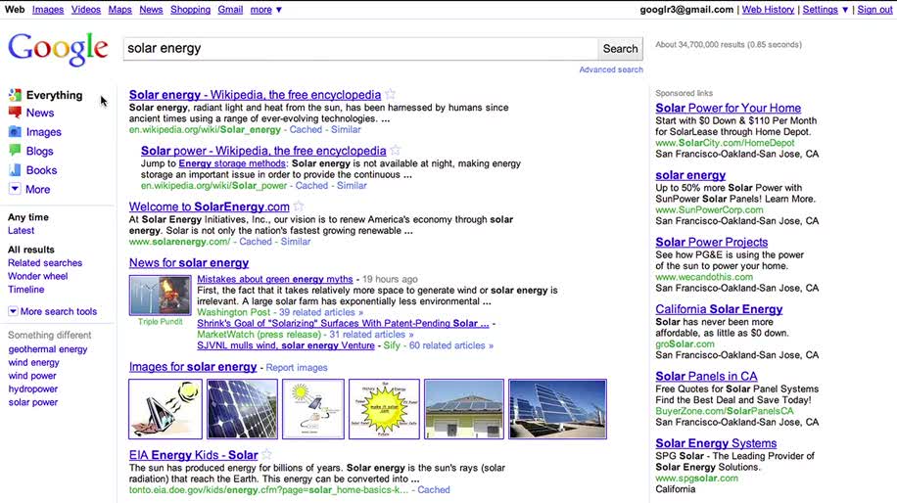Open Solar Energy Systems sponsored link

716,443
